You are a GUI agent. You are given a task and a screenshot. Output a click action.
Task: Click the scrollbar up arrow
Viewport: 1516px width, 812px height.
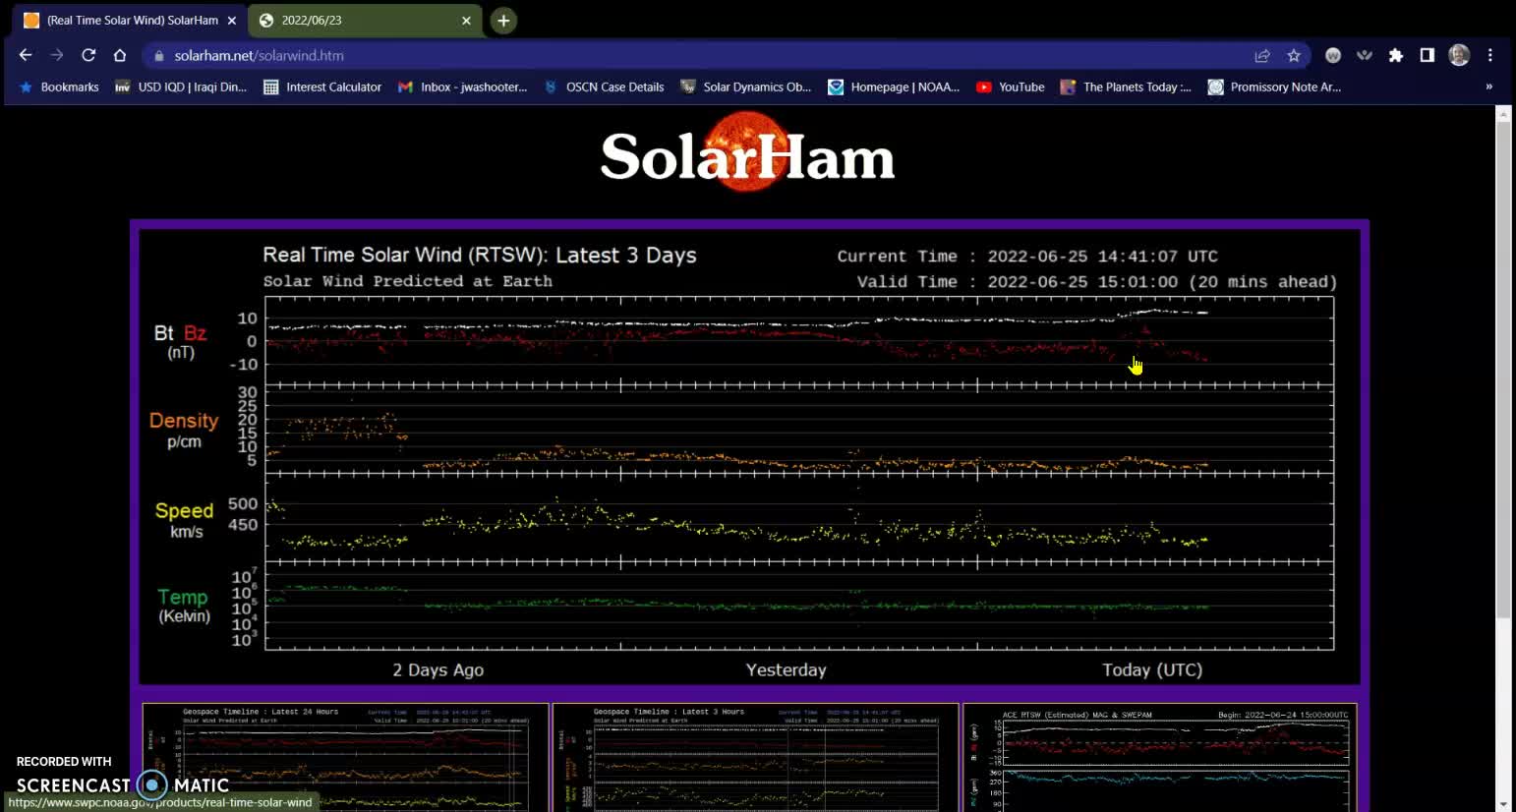[1502, 113]
